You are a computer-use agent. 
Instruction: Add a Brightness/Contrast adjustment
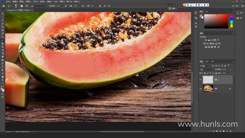pos(206,40)
